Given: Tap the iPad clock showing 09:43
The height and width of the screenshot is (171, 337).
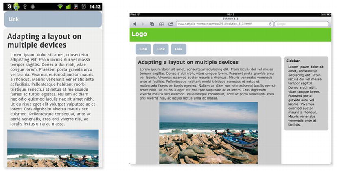Looking at the screenshot, I should point(230,15).
